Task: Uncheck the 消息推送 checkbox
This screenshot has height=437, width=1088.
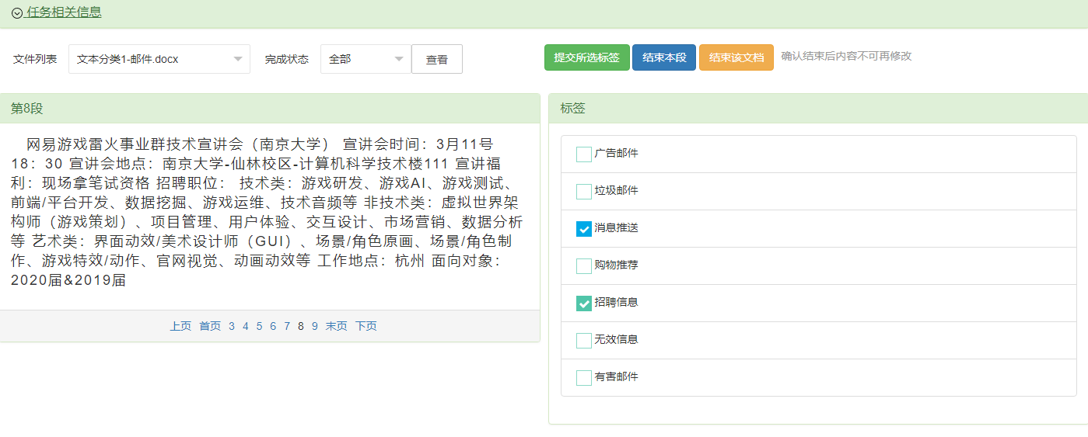Action: [584, 228]
